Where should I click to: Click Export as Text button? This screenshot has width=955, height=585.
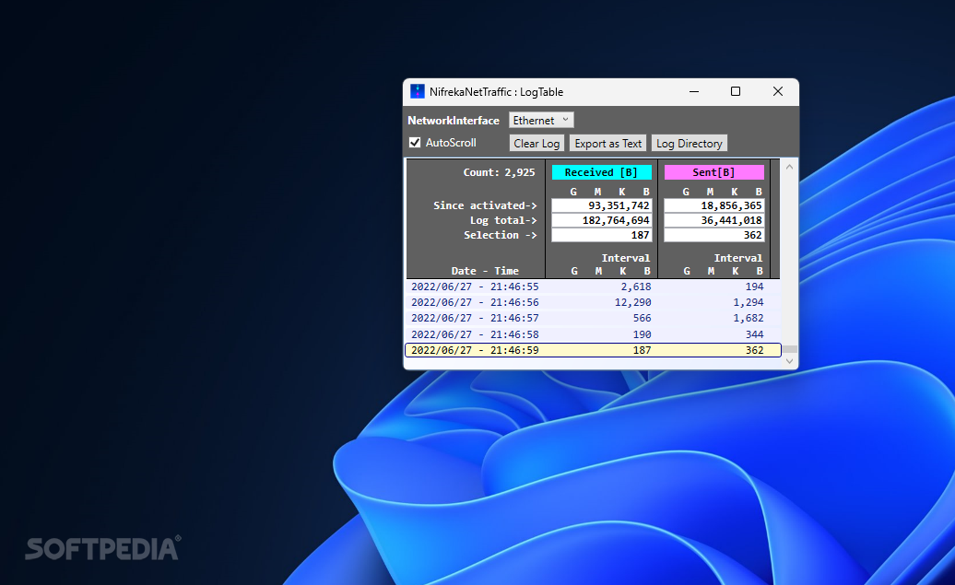click(x=607, y=143)
